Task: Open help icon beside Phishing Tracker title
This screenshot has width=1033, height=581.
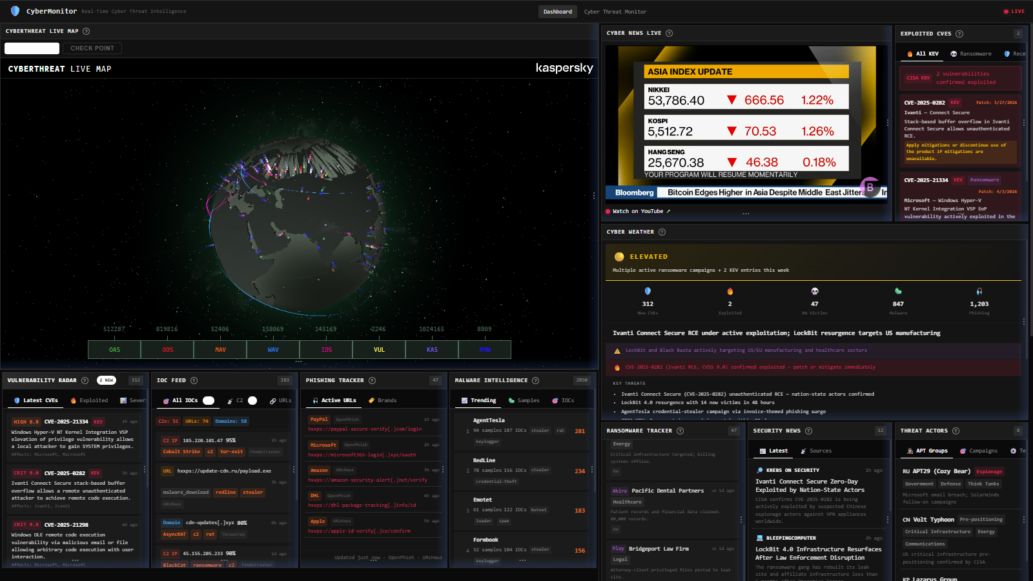Action: point(372,380)
